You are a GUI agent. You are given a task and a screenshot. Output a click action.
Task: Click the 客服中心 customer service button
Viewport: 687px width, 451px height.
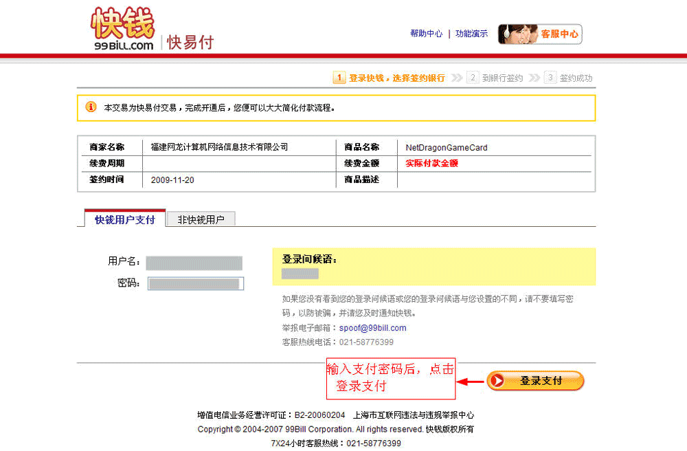coord(540,34)
